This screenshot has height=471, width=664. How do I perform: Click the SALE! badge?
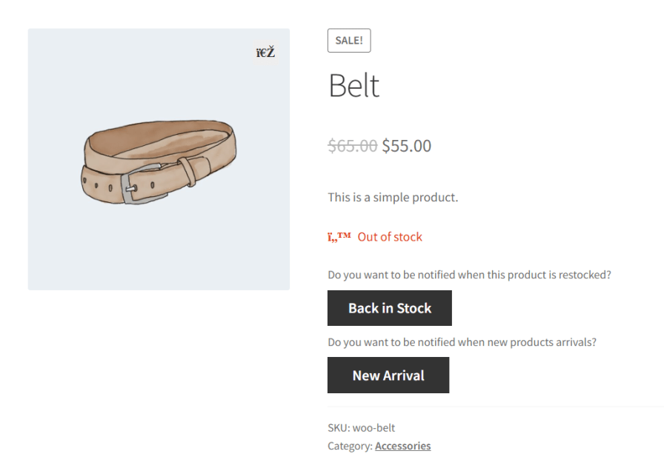[x=349, y=41]
